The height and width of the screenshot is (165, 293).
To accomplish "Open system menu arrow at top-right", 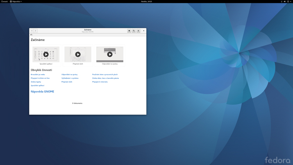I will [291, 2].
